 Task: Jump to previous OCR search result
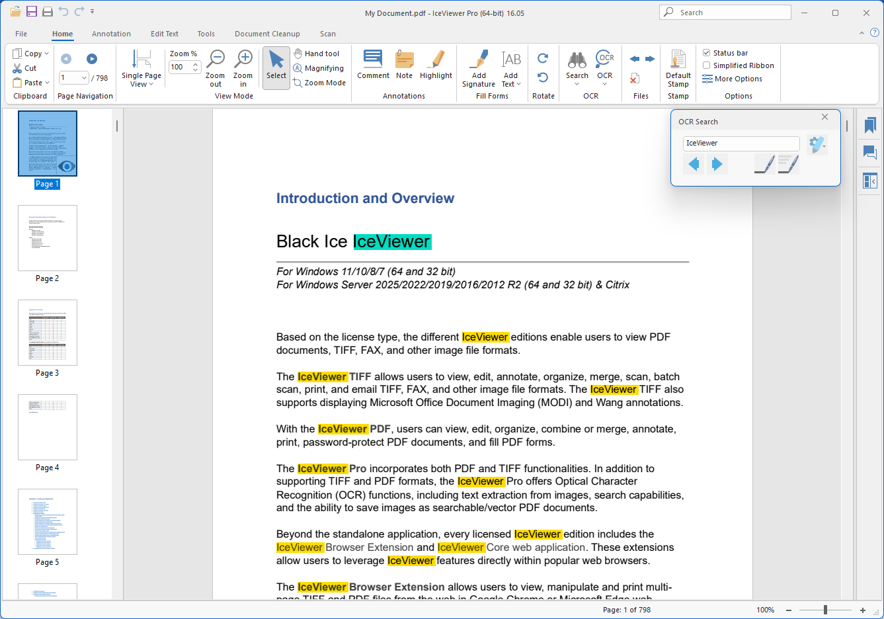(x=694, y=164)
